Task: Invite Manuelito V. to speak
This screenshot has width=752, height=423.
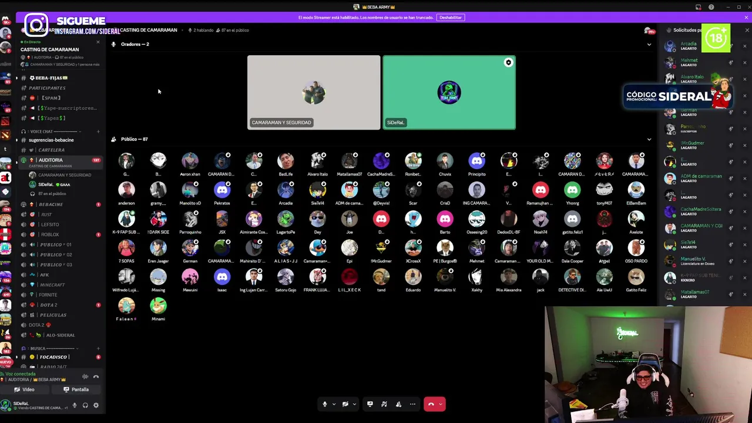Action: (x=731, y=261)
